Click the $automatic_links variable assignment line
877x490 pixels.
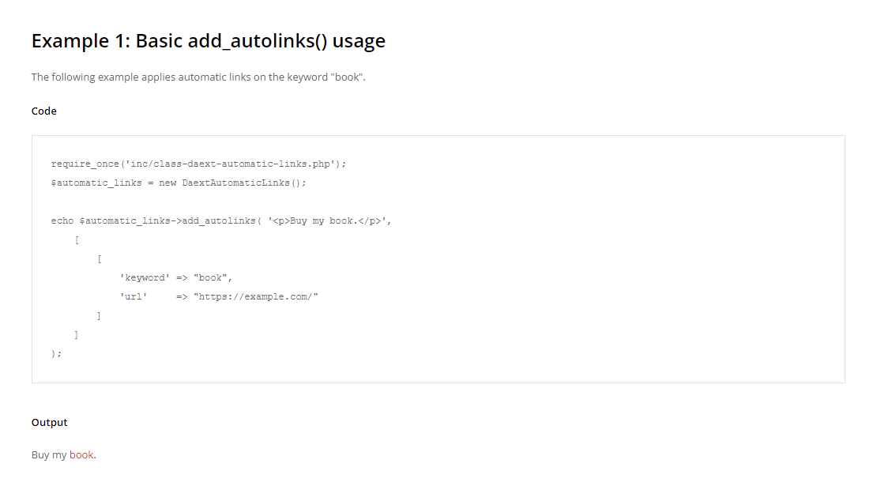(x=178, y=183)
